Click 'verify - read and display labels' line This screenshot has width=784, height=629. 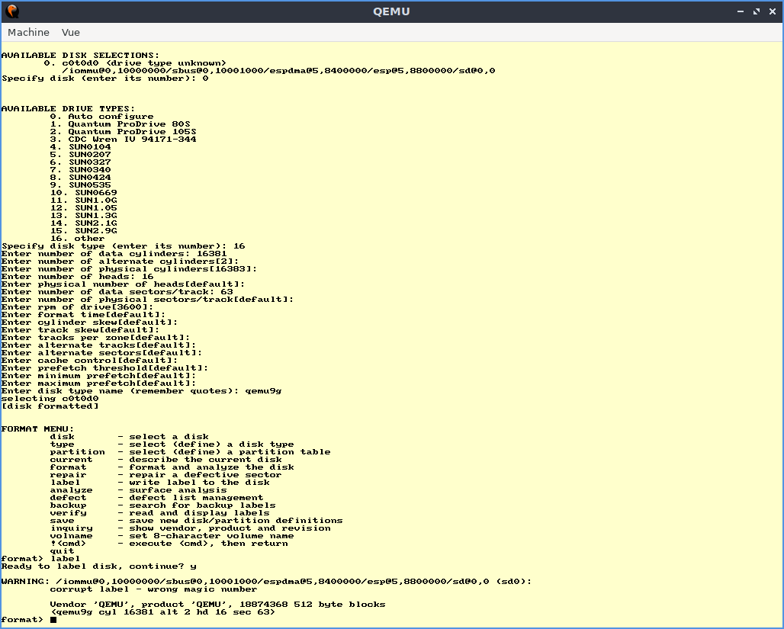[159, 513]
